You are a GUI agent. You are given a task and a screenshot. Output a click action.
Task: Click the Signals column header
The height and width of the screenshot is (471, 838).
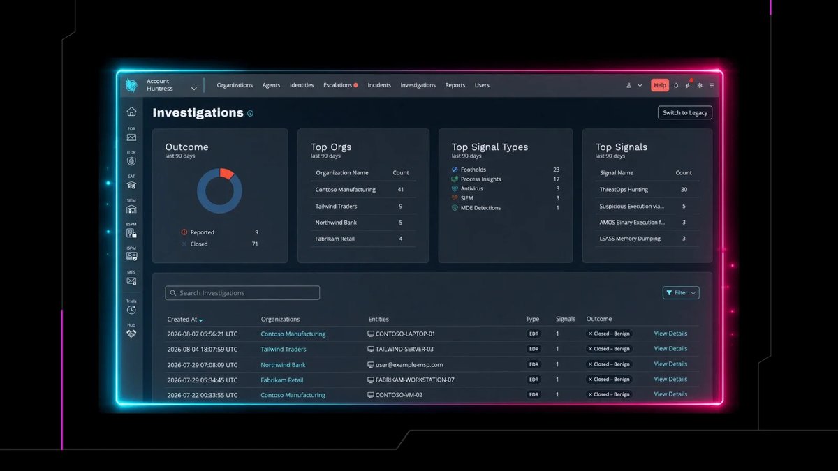(x=566, y=319)
